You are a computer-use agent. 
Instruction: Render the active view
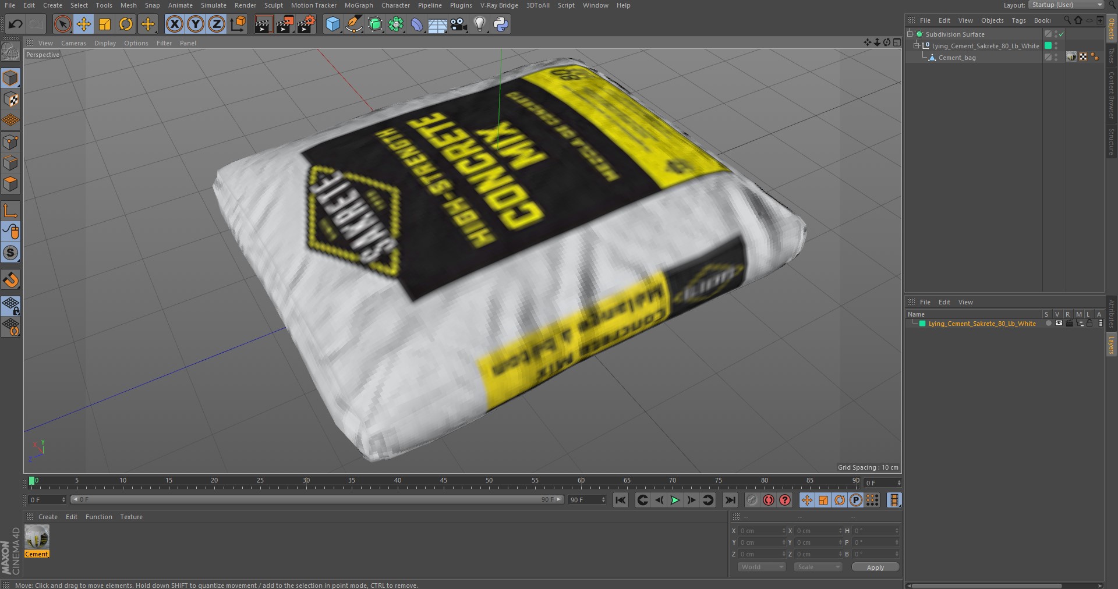(263, 24)
